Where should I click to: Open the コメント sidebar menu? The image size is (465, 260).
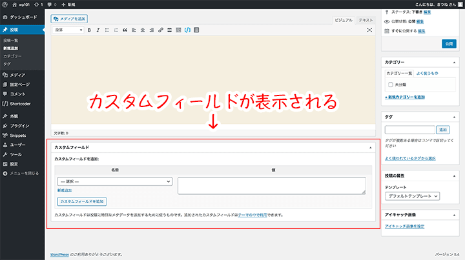coord(22,94)
